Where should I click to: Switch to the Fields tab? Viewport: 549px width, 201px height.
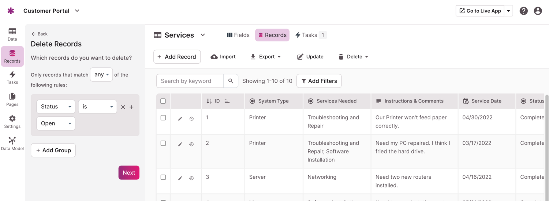click(x=238, y=35)
